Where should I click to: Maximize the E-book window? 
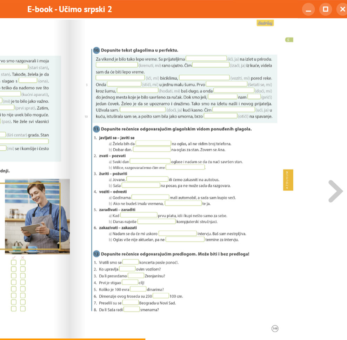point(325,9)
